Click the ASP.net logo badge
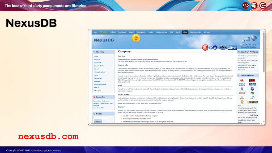The width and height of the screenshot is (272, 153). click(x=232, y=48)
